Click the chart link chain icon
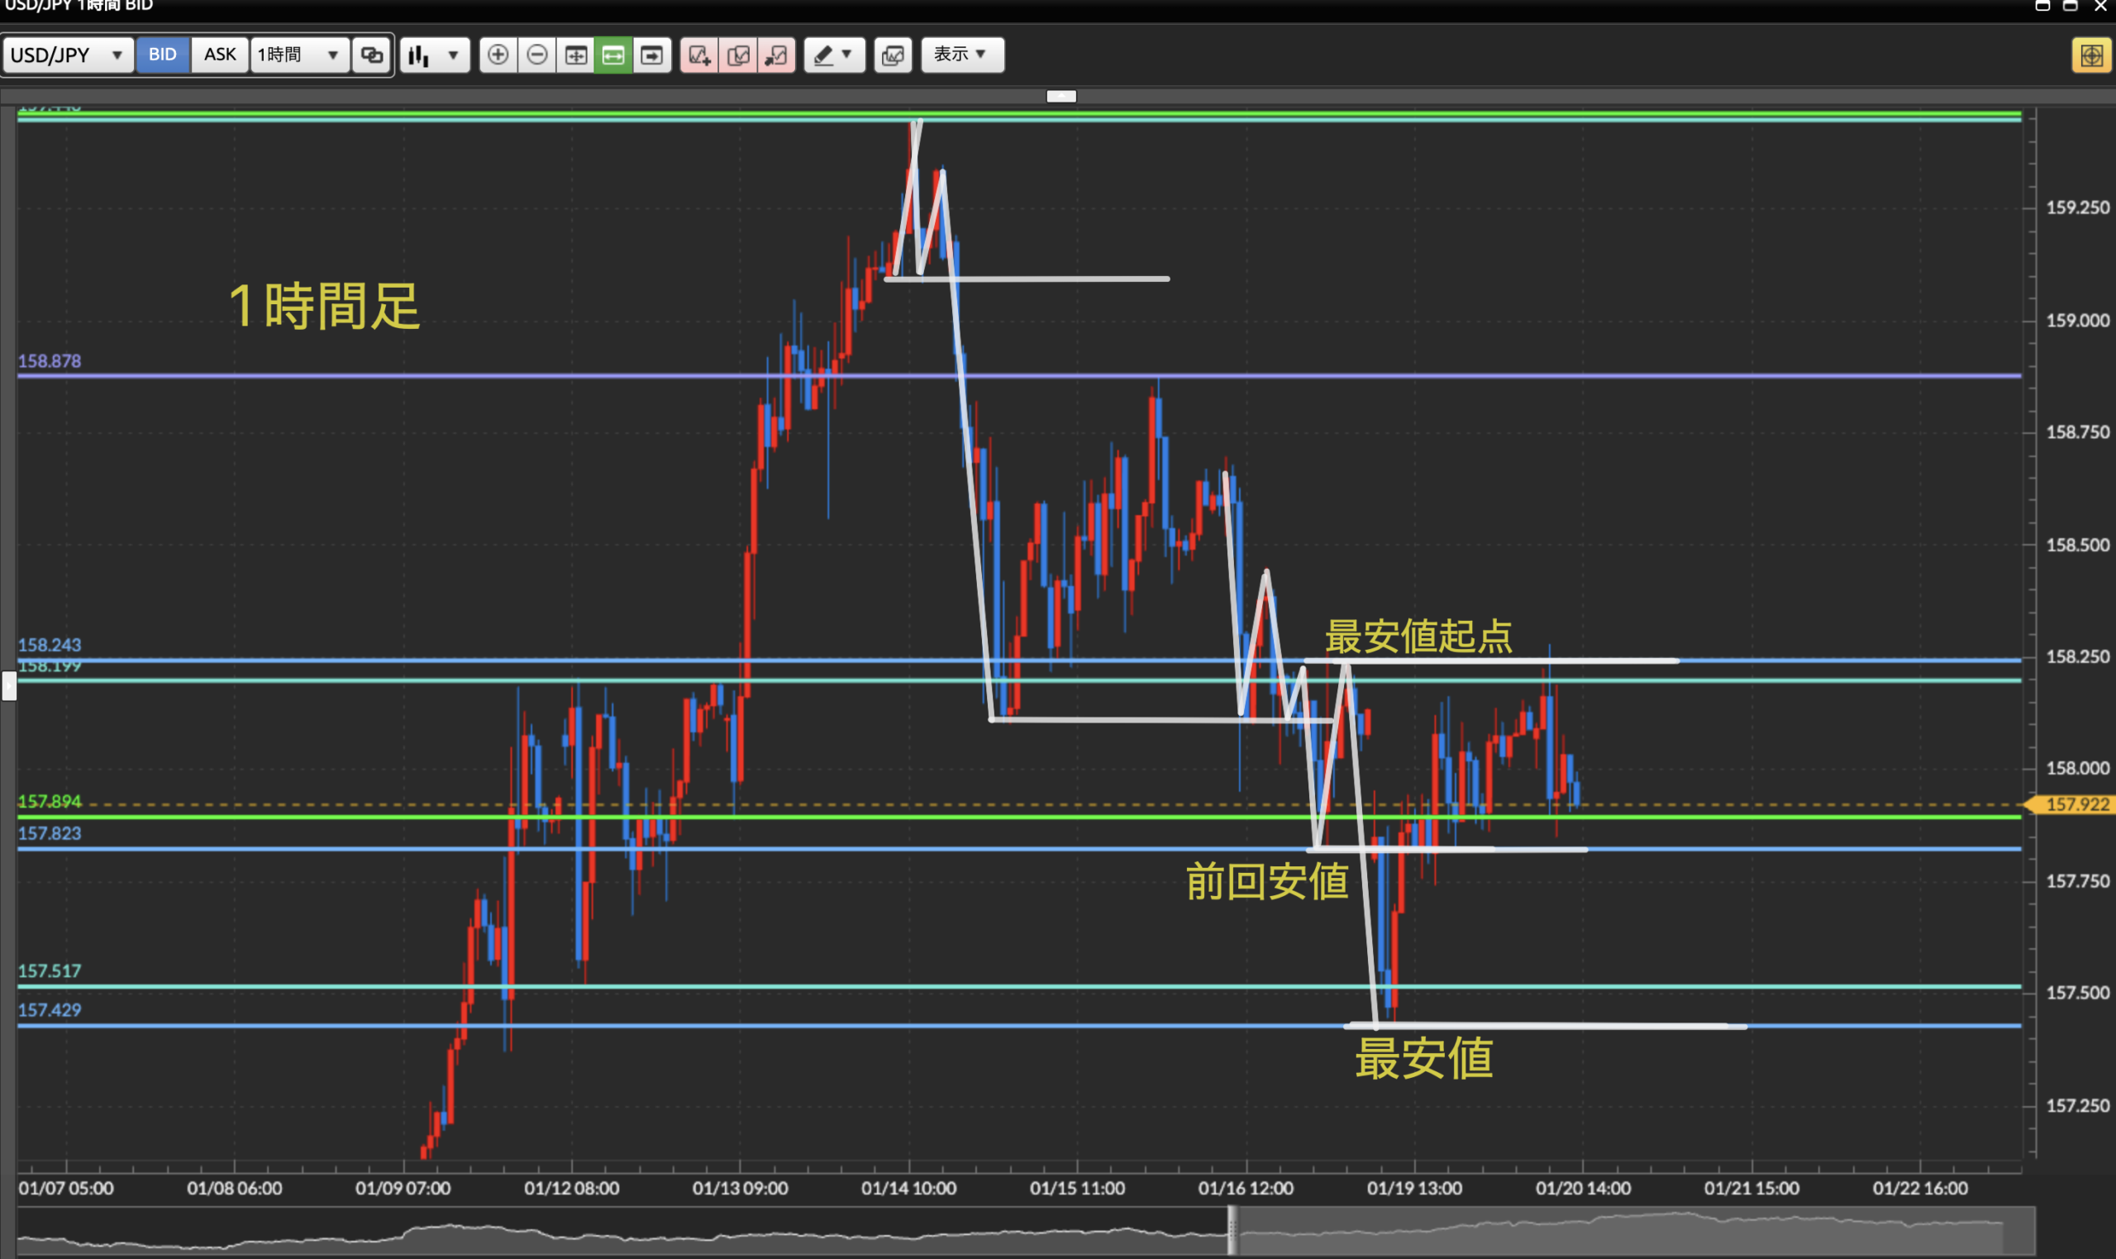This screenshot has width=2116, height=1259. pos(371,55)
